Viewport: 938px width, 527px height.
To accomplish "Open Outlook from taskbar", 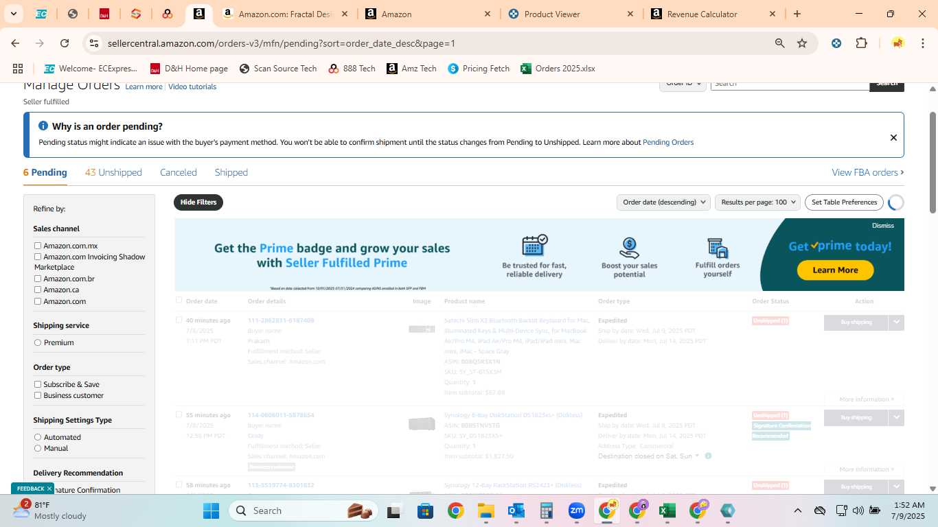I will (516, 511).
